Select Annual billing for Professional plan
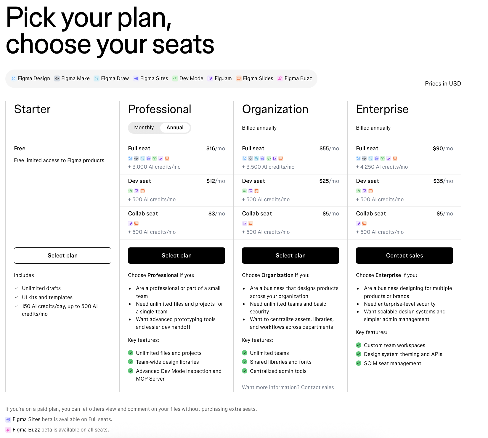The height and width of the screenshot is (438, 488). tap(175, 128)
